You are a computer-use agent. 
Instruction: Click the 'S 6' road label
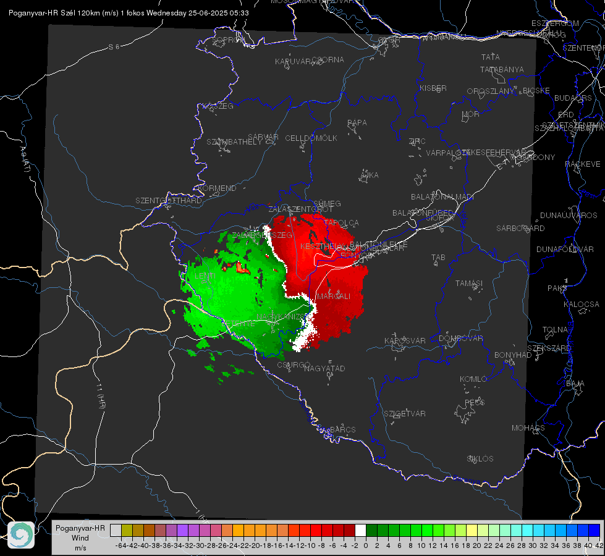tap(114, 47)
